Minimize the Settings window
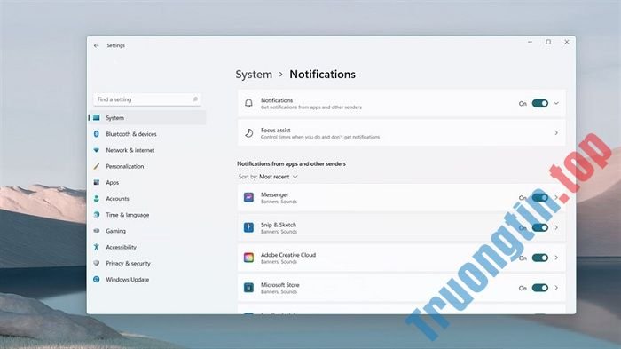The width and height of the screenshot is (621, 349). click(530, 42)
